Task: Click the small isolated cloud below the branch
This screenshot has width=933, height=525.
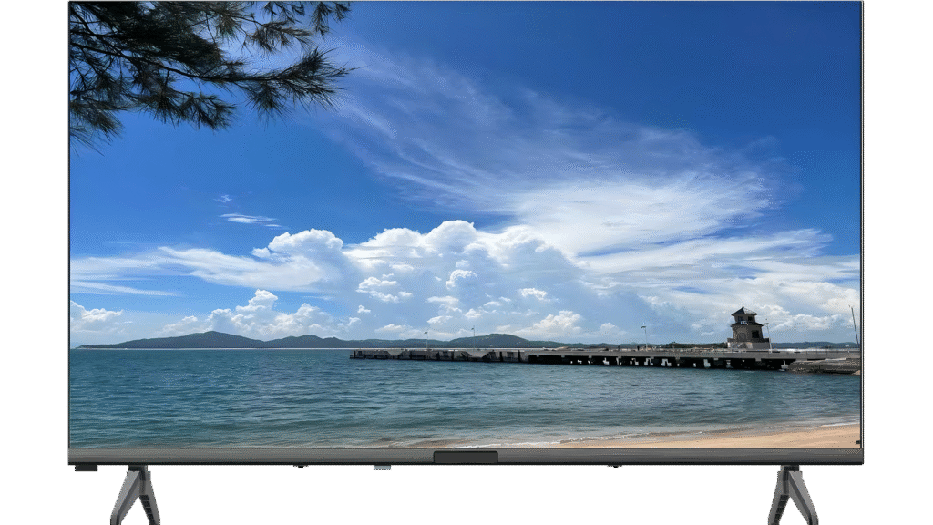Action: point(248,219)
